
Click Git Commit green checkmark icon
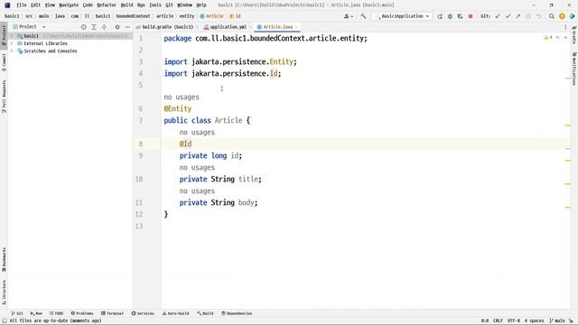coord(508,16)
